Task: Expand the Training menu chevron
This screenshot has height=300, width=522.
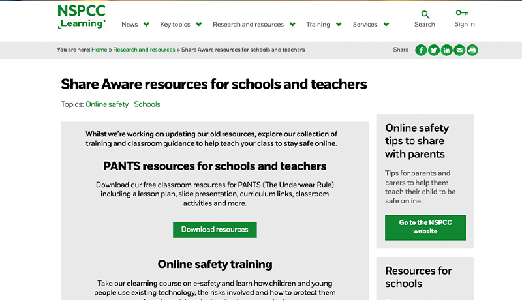Action: 339,25
